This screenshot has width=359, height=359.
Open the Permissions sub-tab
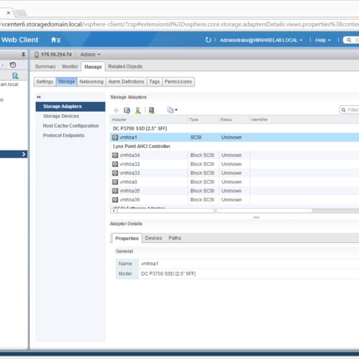point(178,82)
